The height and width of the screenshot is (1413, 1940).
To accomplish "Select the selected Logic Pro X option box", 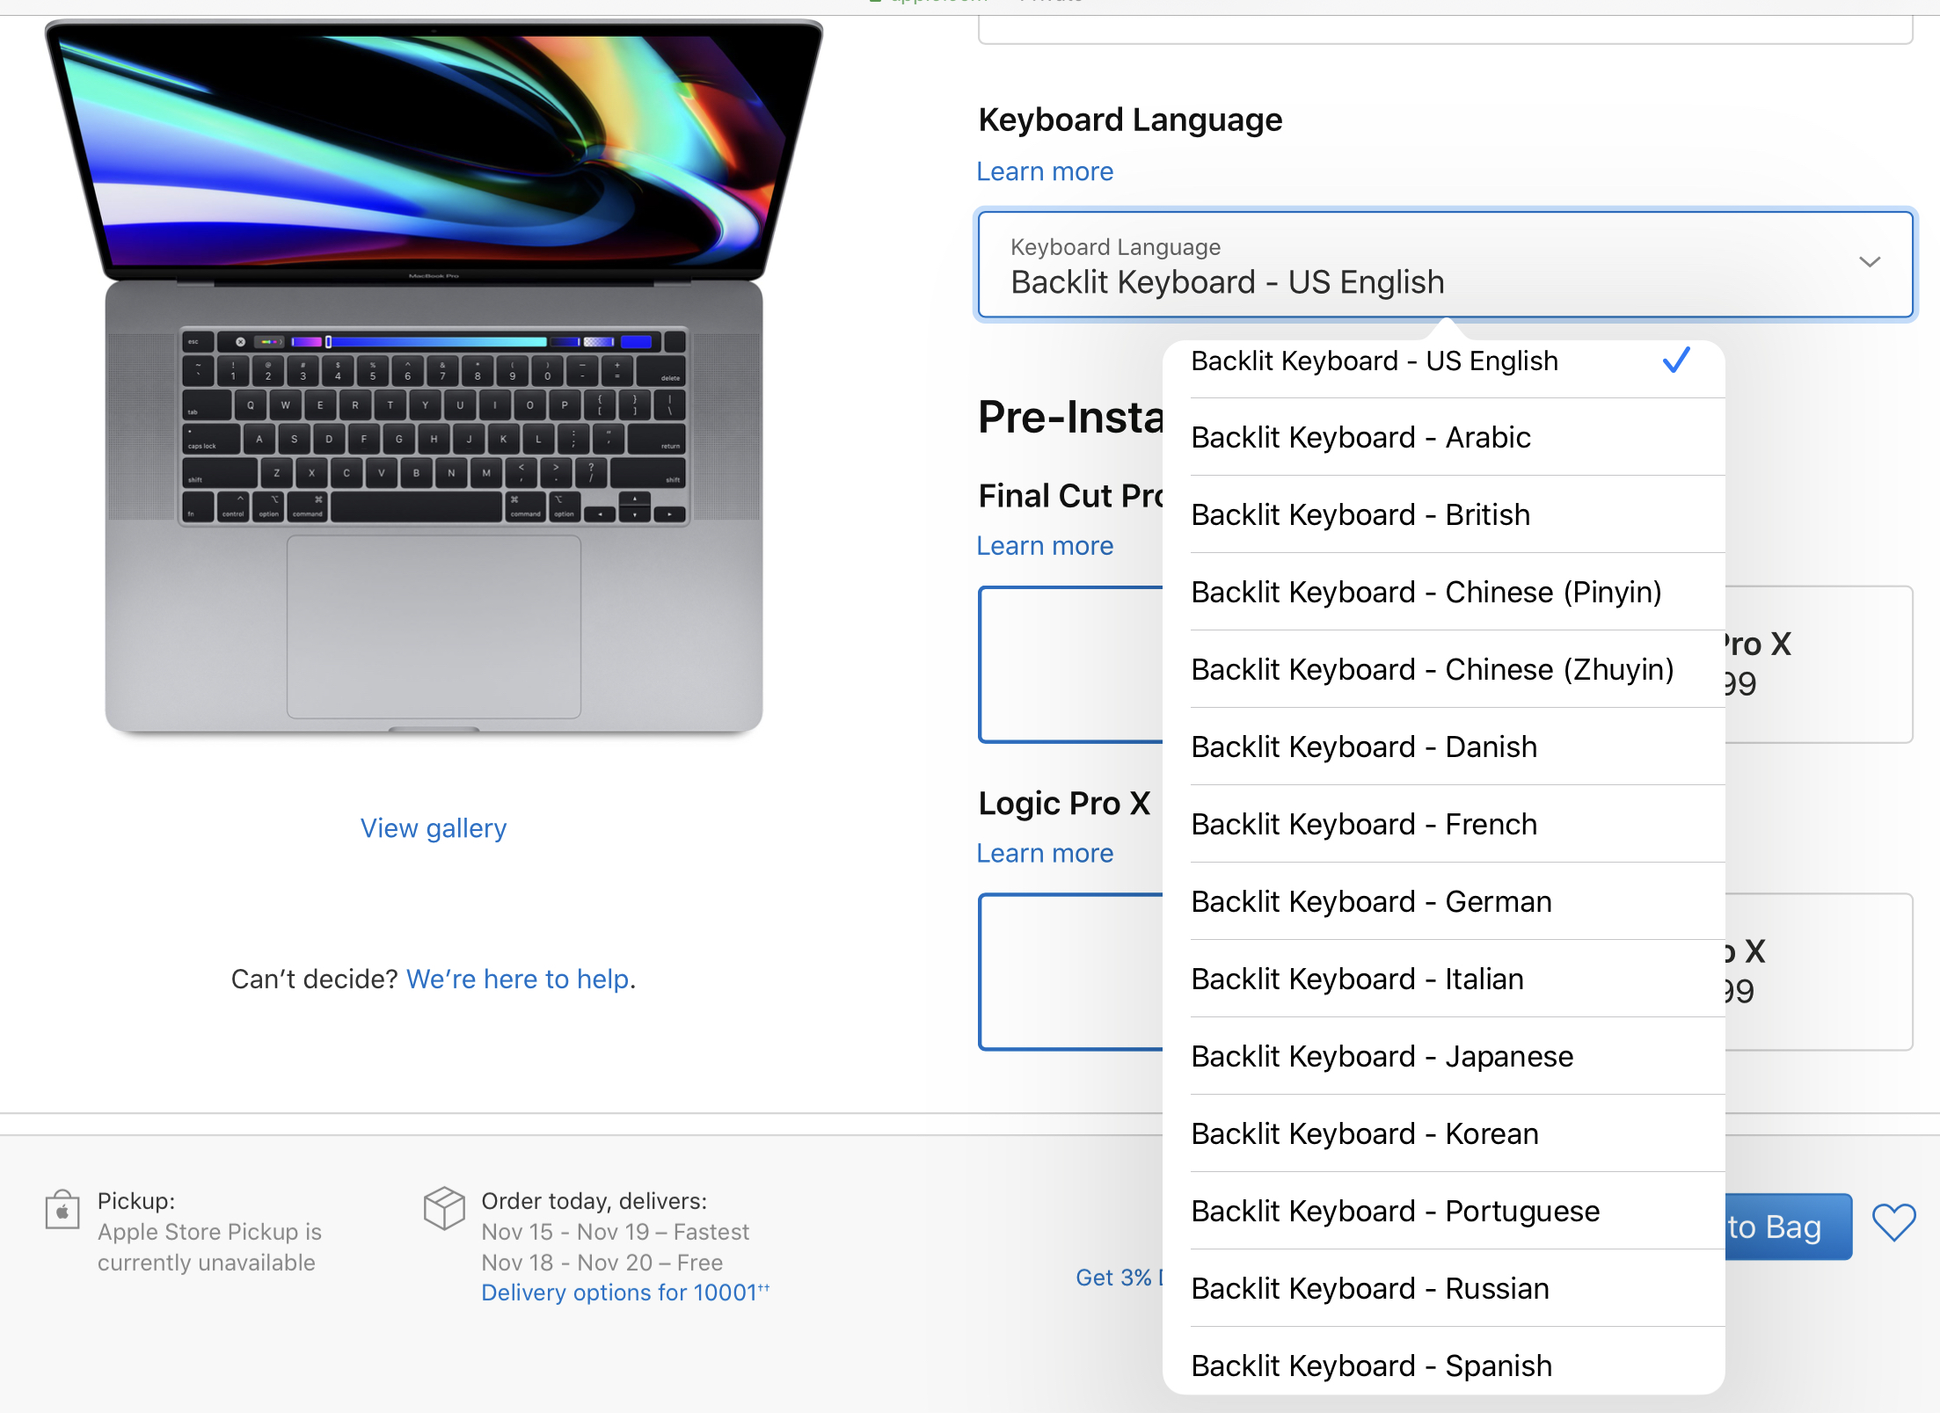I will [1071, 972].
